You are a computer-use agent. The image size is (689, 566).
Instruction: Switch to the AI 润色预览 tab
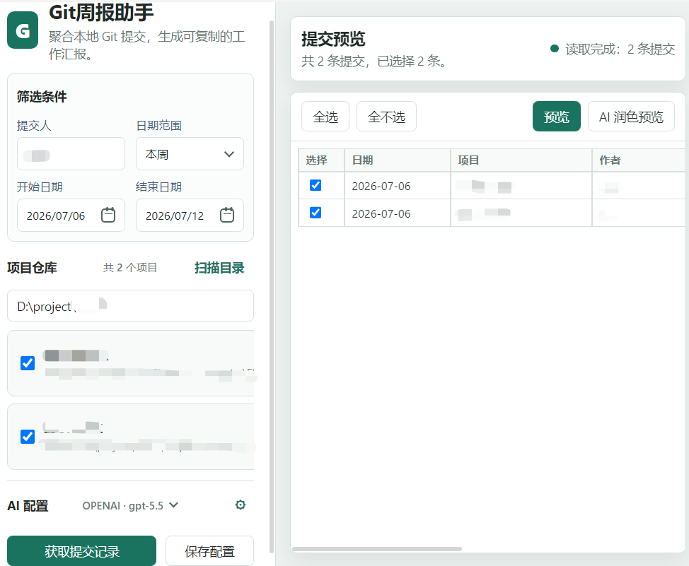point(631,117)
